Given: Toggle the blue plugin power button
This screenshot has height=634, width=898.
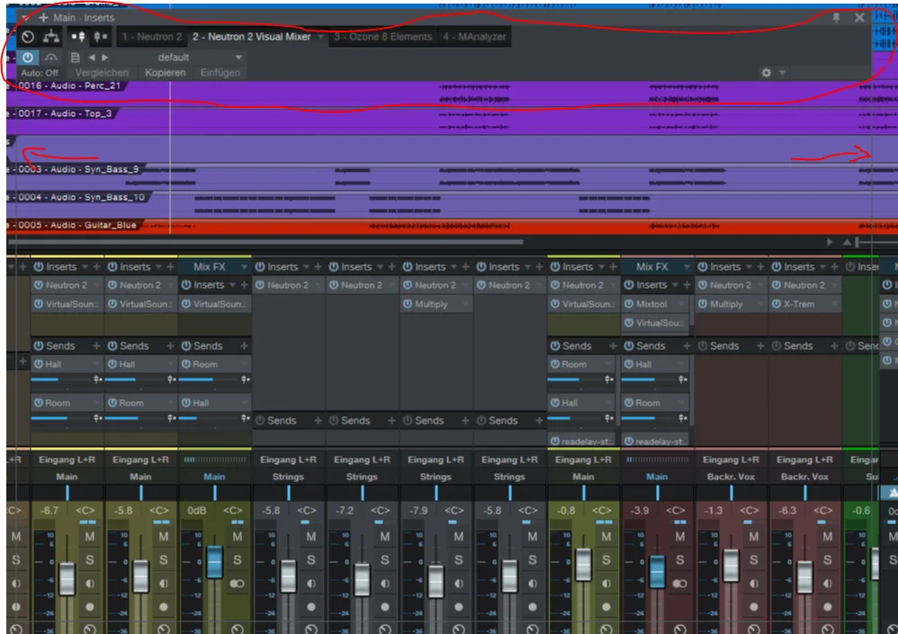Looking at the screenshot, I should [x=28, y=58].
